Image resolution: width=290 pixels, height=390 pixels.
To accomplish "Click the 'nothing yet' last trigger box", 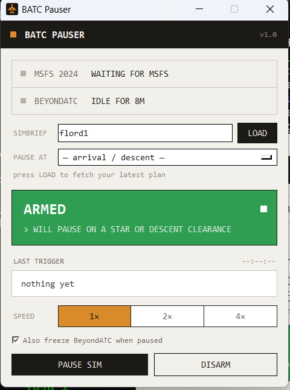I will pos(144,284).
